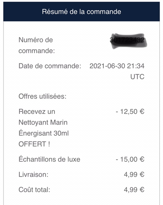Image resolution: width=163 pixels, height=205 pixels.
Task: Select the Numéro de commande label
Action: tap(37, 45)
